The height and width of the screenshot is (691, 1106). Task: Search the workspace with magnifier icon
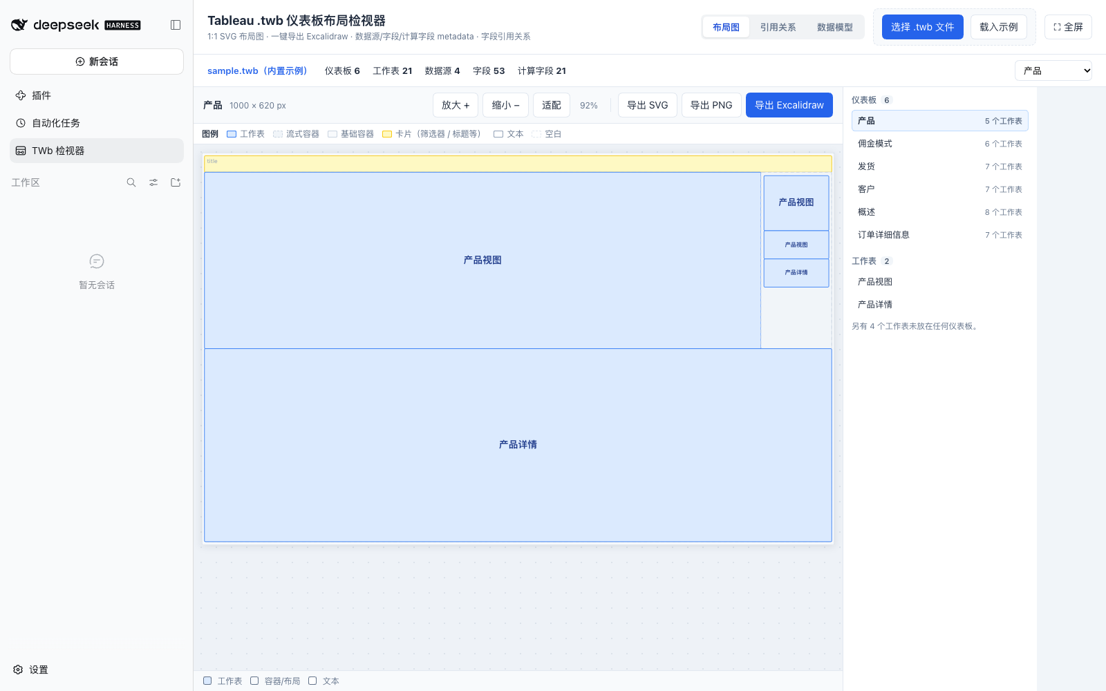[x=131, y=182]
